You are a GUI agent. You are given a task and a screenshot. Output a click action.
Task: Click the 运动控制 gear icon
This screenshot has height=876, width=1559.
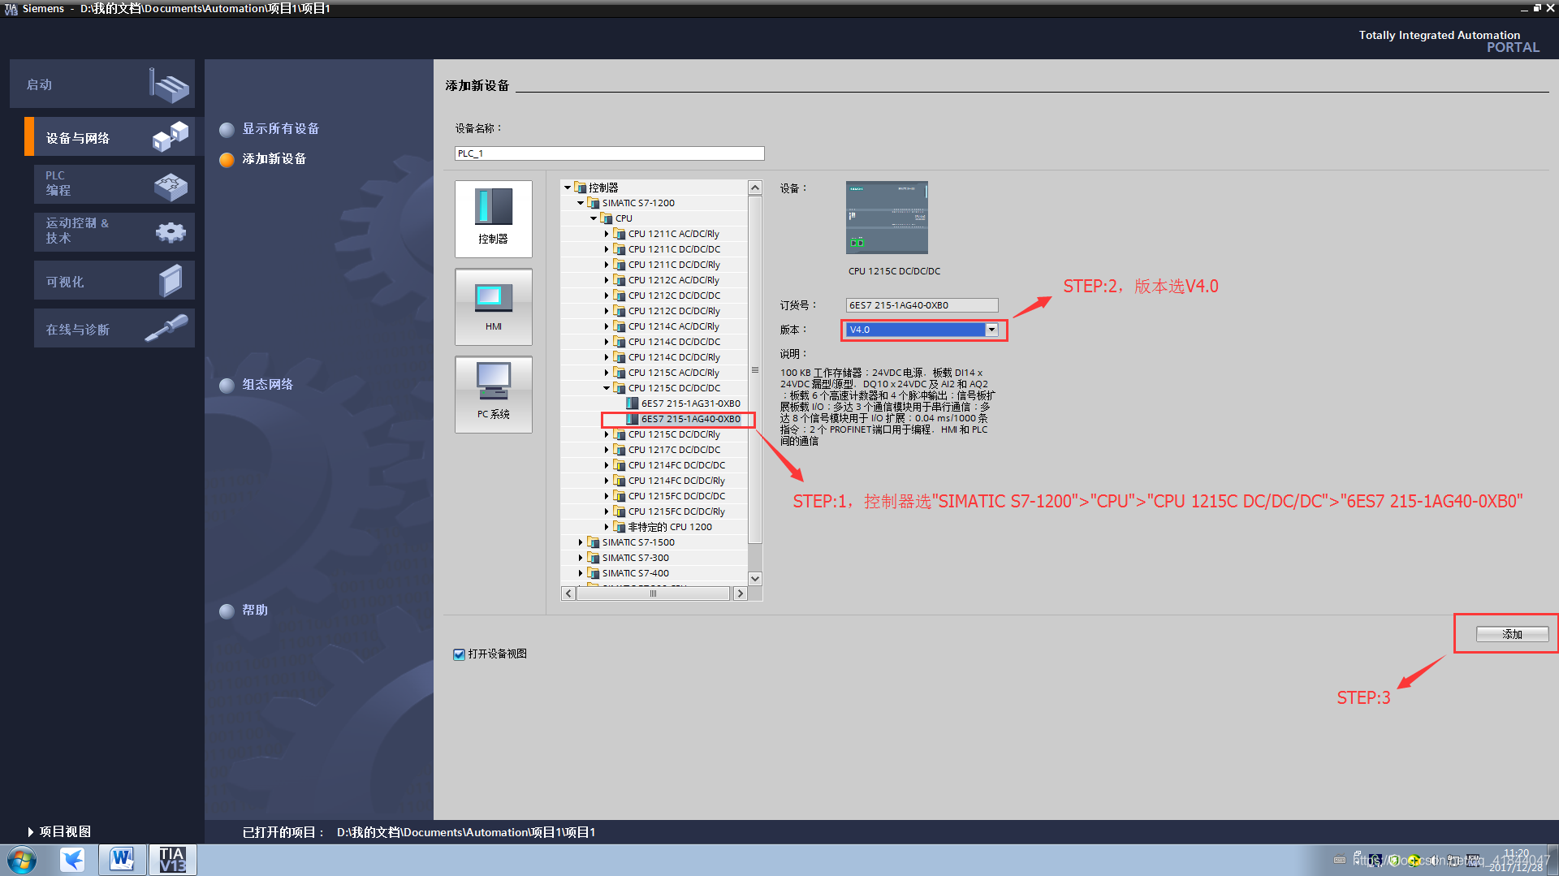(171, 233)
